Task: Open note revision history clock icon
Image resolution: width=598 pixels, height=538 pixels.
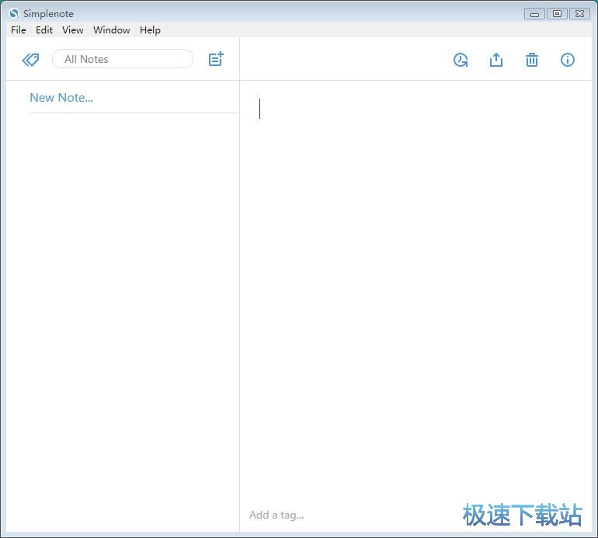Action: (461, 60)
